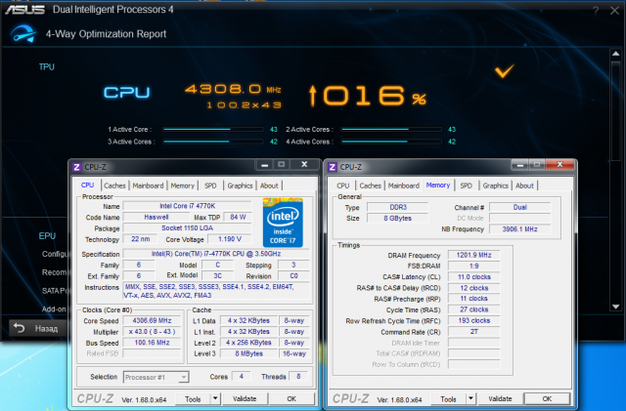Click the back arrow icon beside Назад

[19, 328]
